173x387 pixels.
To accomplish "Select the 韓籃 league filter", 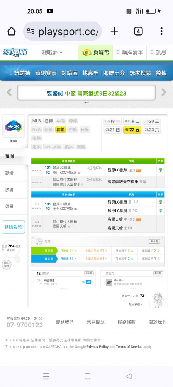I will [x=60, y=129].
